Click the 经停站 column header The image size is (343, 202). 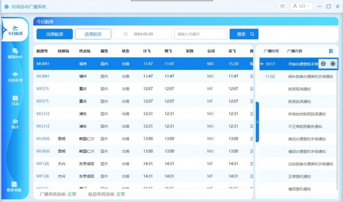[x=63, y=51]
